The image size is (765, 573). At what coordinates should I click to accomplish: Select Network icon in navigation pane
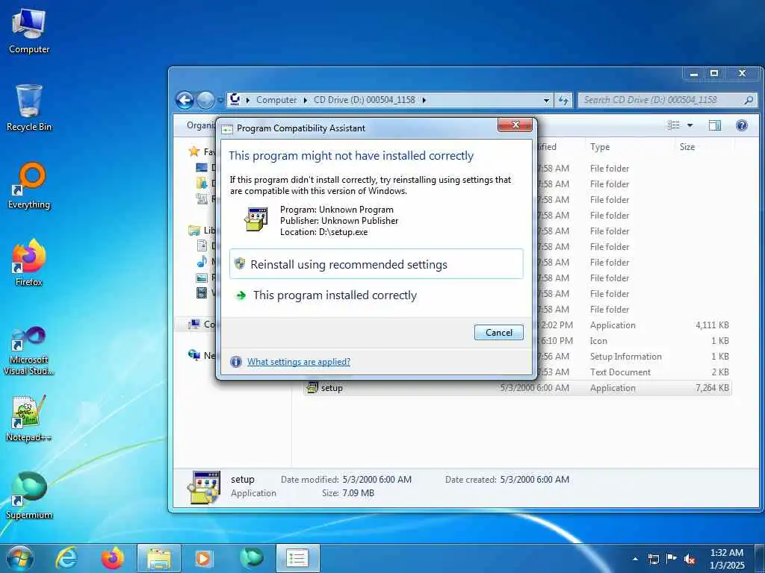(194, 355)
